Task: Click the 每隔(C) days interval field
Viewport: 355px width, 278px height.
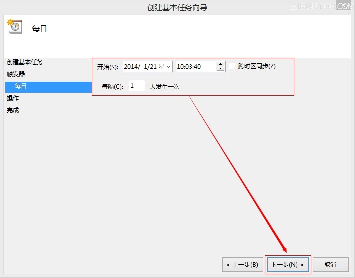Action: coord(137,86)
